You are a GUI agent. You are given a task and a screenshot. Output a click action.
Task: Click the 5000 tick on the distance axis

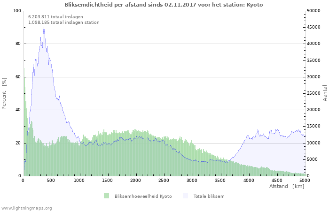pos(305,180)
